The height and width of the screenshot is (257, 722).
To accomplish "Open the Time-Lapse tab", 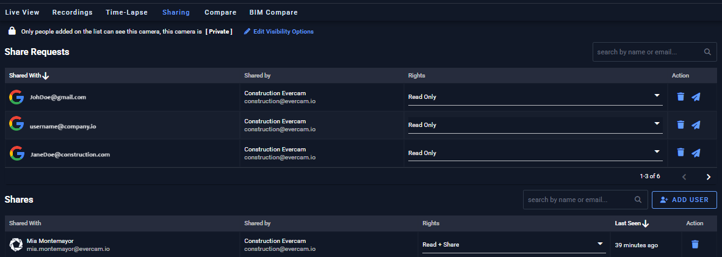I will pos(126,12).
